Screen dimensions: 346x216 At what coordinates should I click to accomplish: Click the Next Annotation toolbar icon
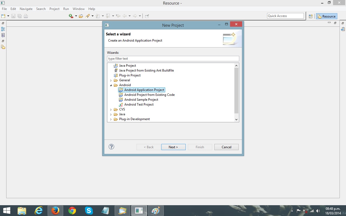coord(98,16)
